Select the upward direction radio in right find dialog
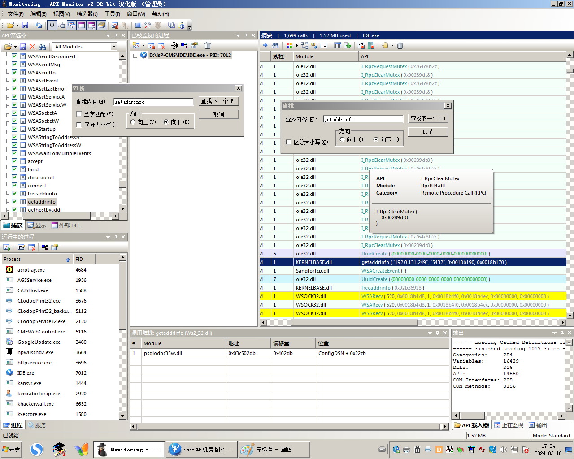 coord(342,139)
